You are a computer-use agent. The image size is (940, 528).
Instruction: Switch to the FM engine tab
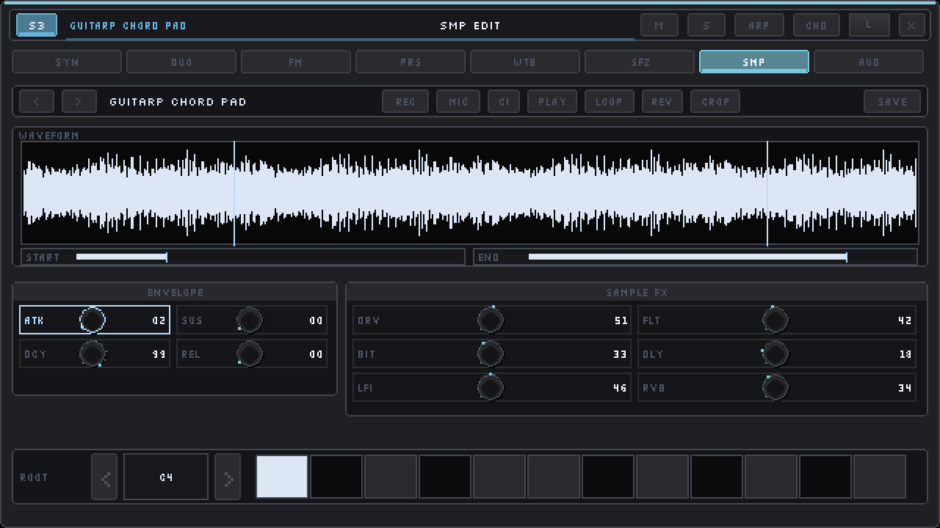pyautogui.click(x=296, y=62)
